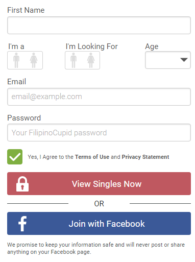Click the Password label text
Screen dimensions: 195x262
point(24,118)
